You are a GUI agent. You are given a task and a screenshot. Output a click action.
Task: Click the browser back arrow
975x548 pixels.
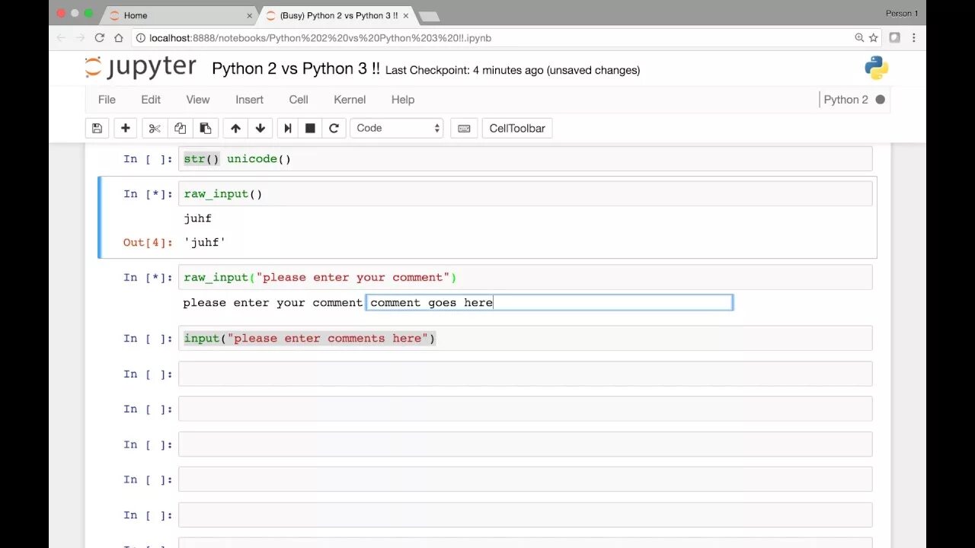(x=61, y=37)
